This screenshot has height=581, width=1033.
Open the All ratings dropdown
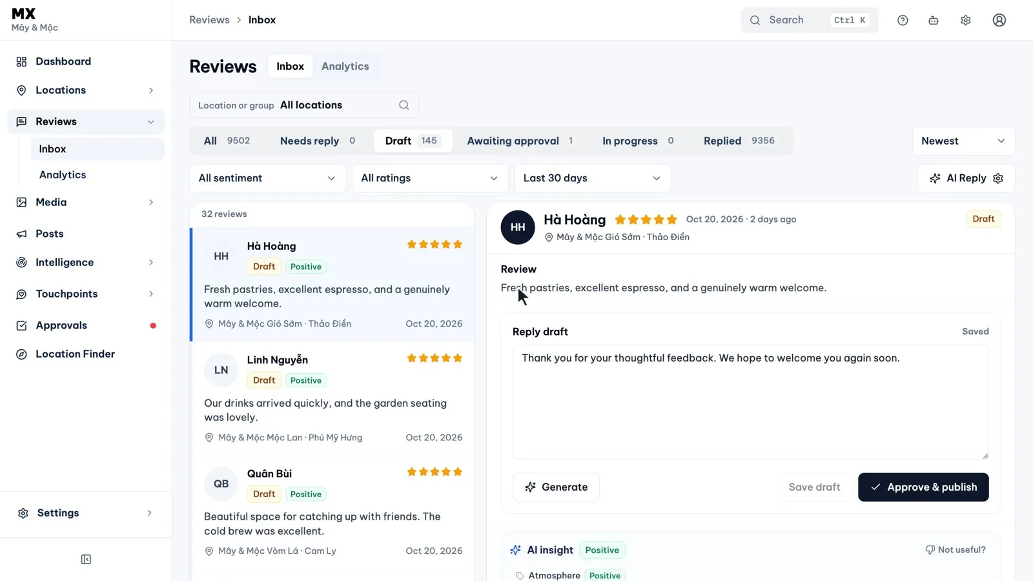click(430, 178)
